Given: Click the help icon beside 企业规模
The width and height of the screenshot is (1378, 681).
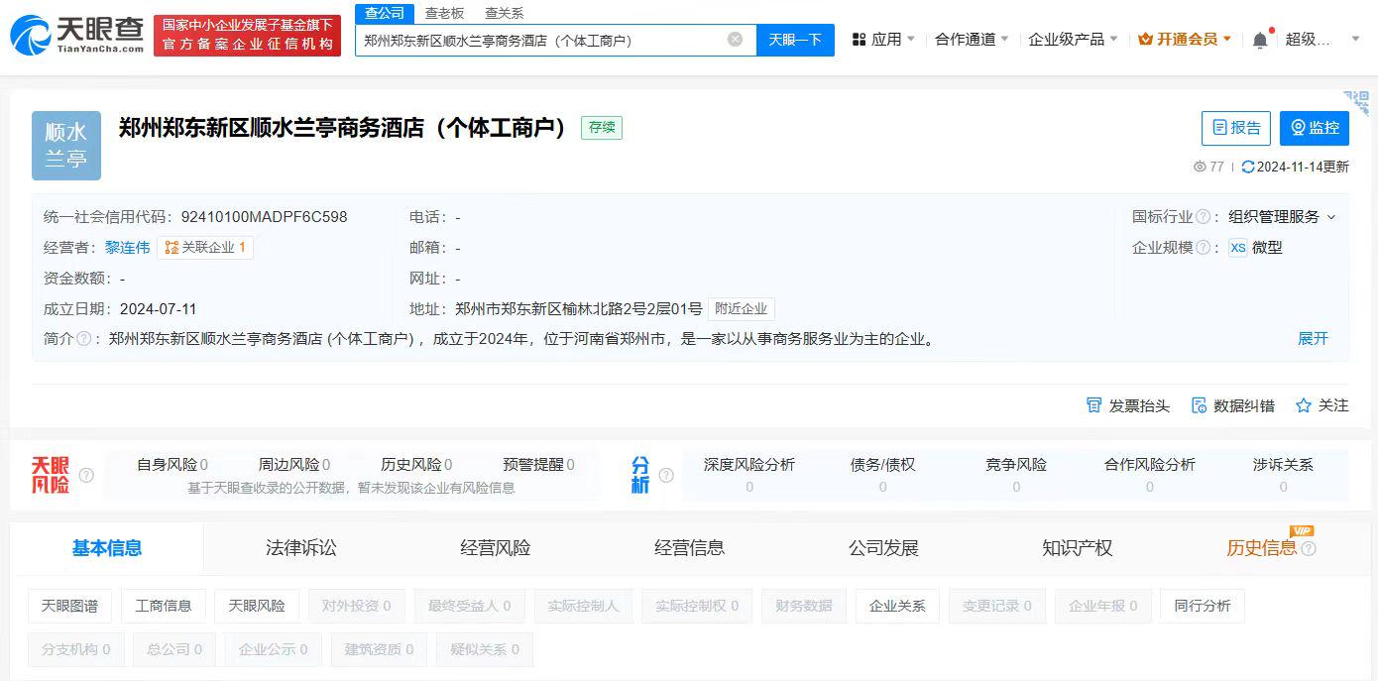Looking at the screenshot, I should (x=1204, y=248).
